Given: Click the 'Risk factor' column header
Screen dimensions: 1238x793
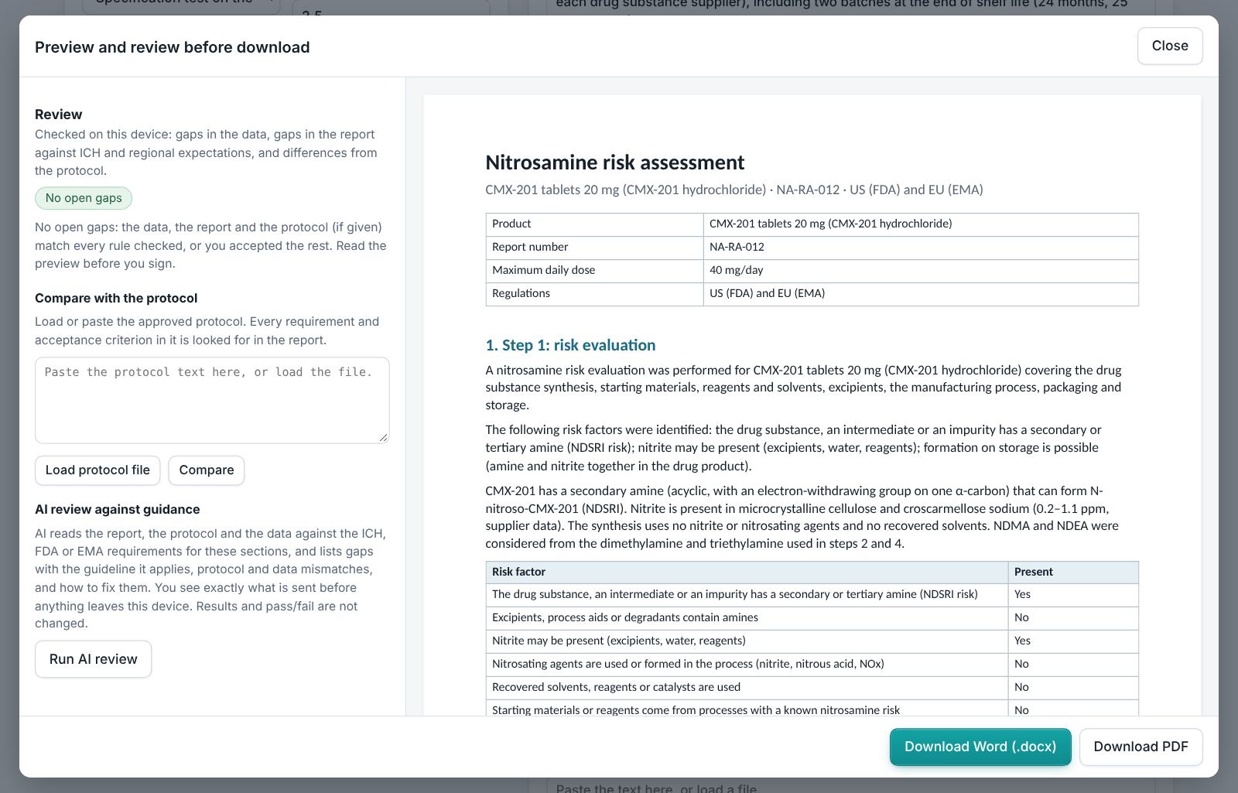Looking at the screenshot, I should (747, 573).
